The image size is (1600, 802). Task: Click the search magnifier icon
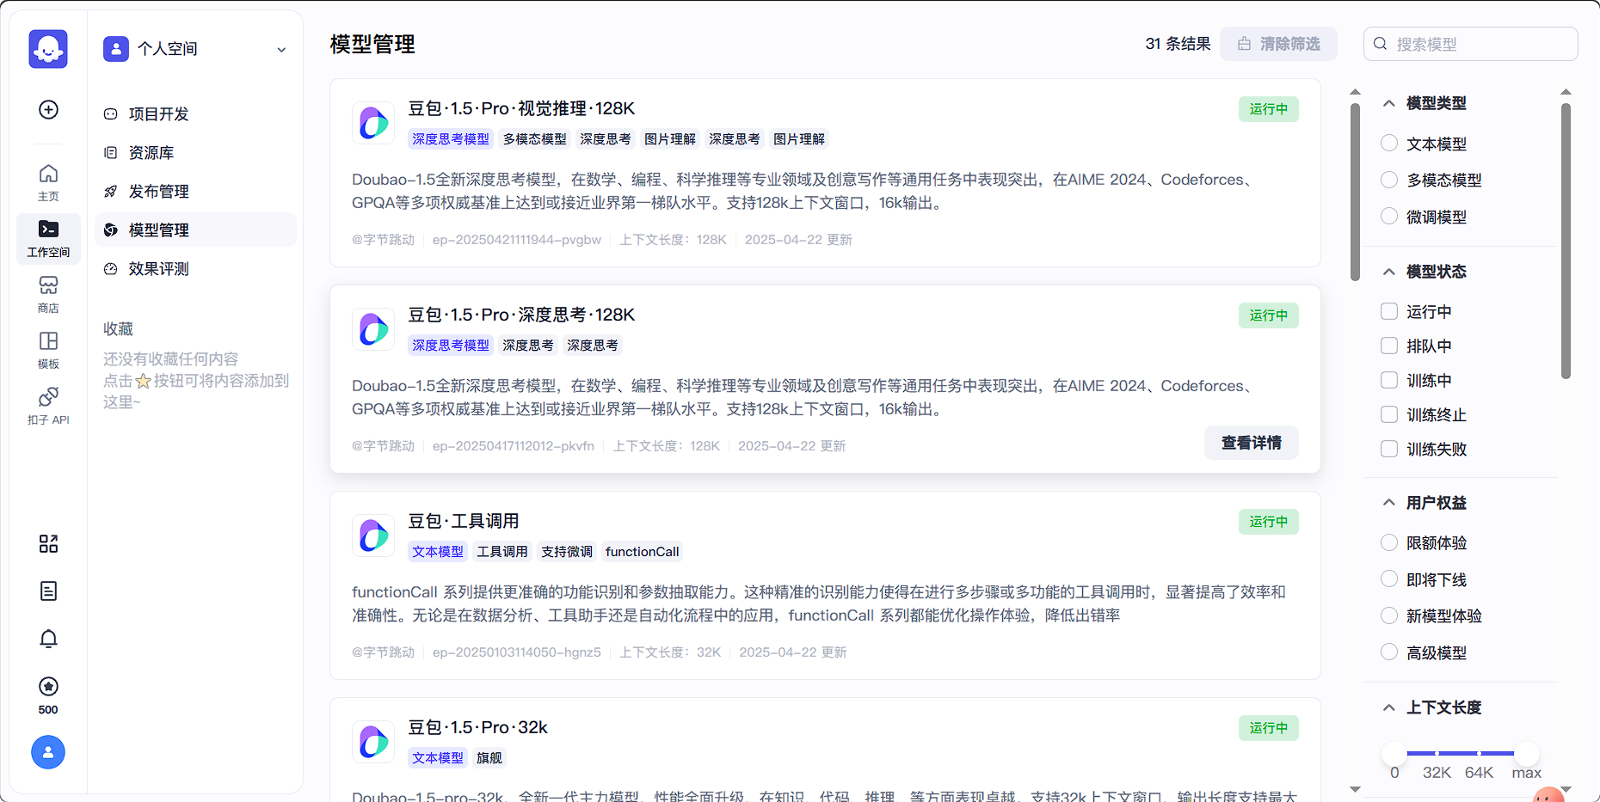[x=1381, y=44]
